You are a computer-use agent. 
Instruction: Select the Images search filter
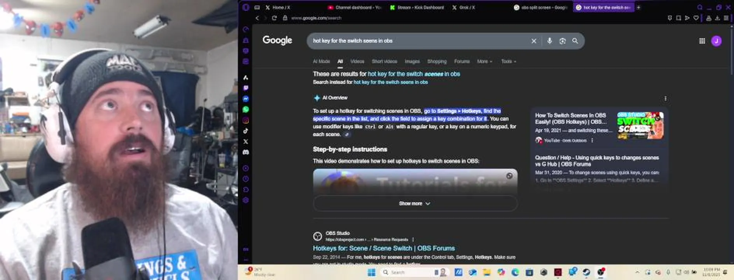pyautogui.click(x=412, y=61)
